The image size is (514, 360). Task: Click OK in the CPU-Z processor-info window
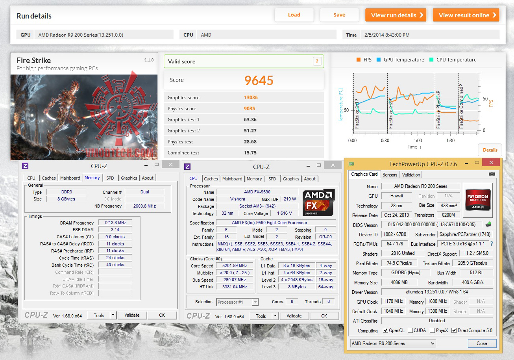[x=324, y=316]
